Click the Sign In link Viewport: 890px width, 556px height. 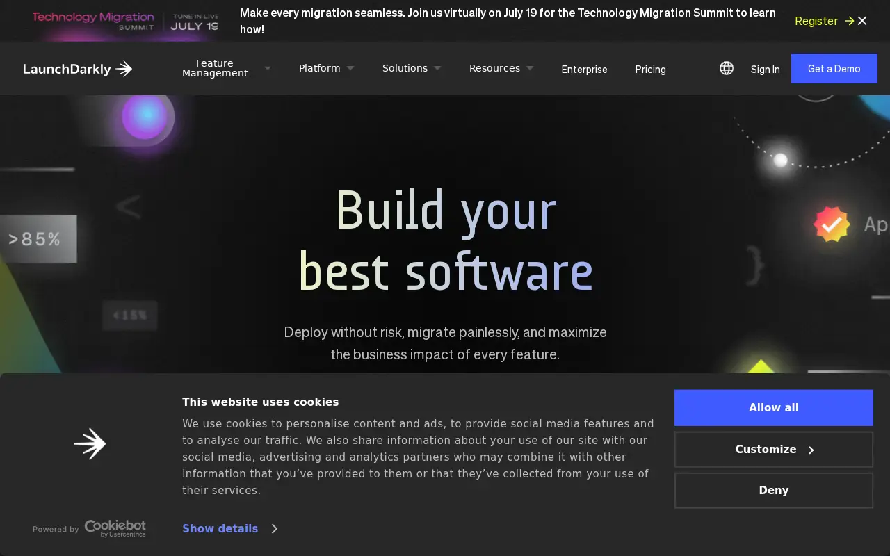point(765,69)
